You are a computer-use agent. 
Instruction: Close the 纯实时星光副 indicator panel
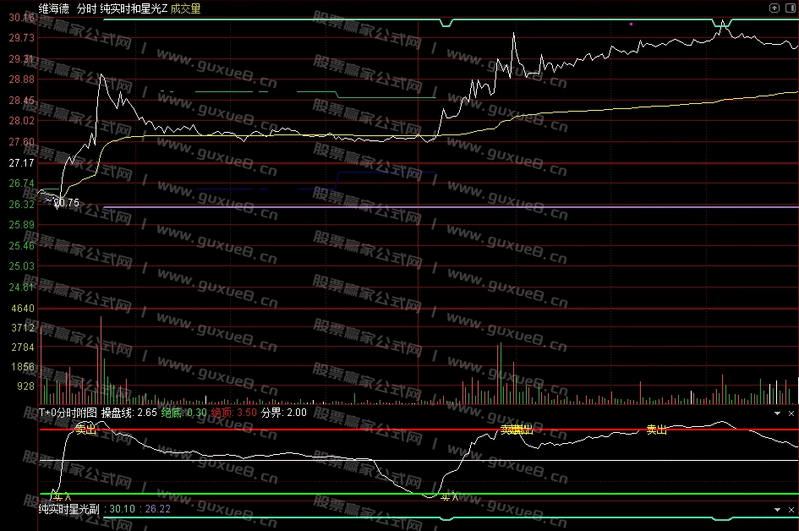(791, 510)
